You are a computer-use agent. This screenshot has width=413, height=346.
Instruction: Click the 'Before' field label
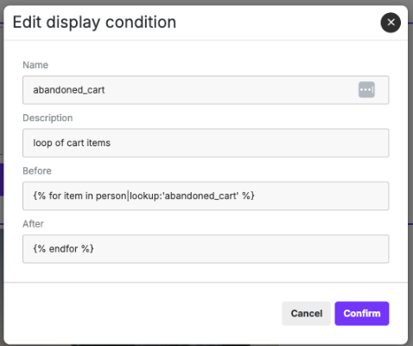click(37, 170)
